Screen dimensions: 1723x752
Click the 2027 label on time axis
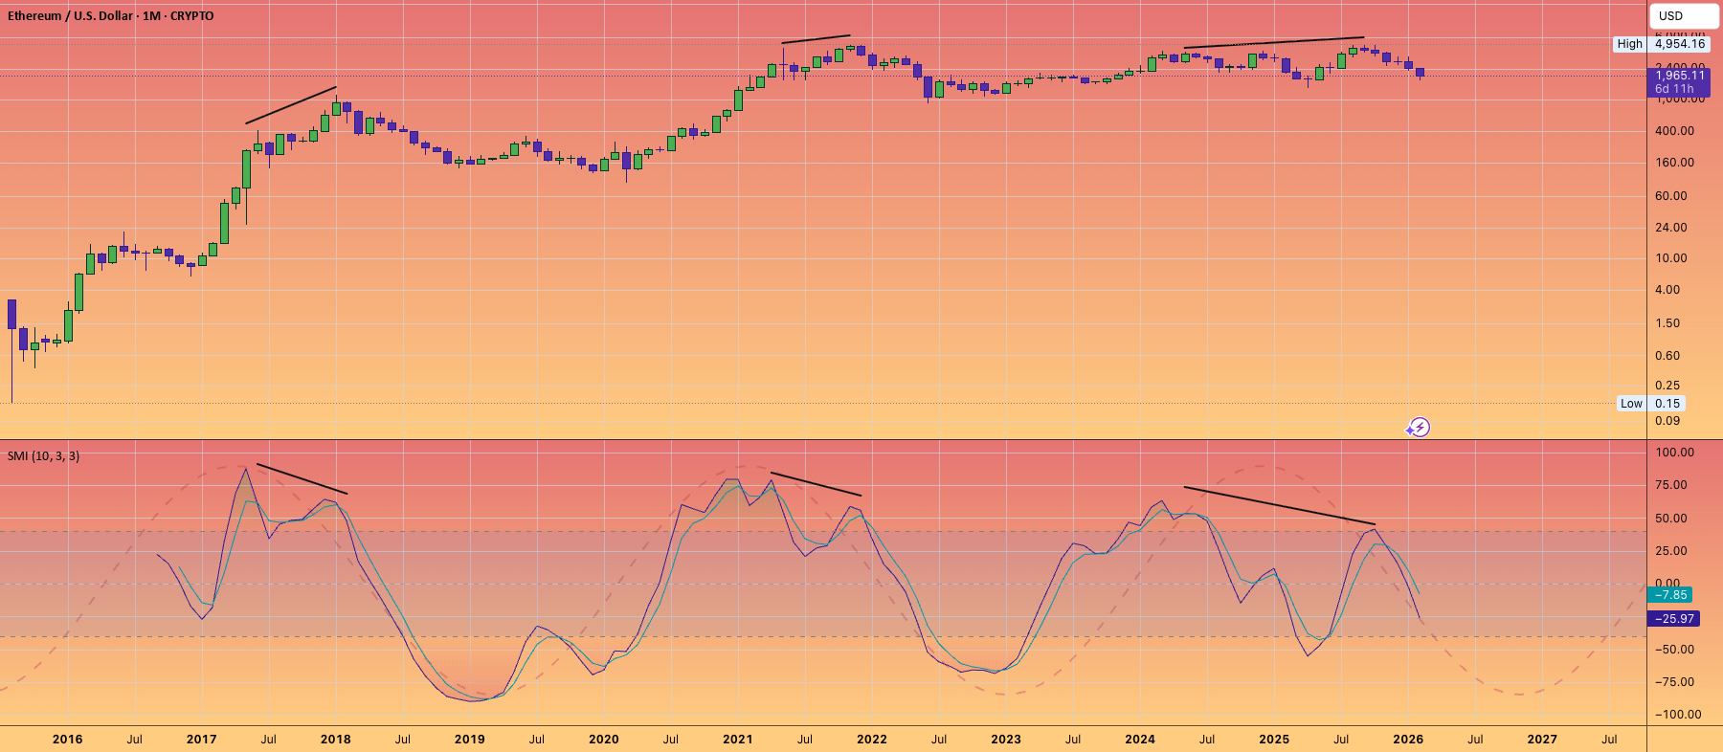coord(1541,740)
